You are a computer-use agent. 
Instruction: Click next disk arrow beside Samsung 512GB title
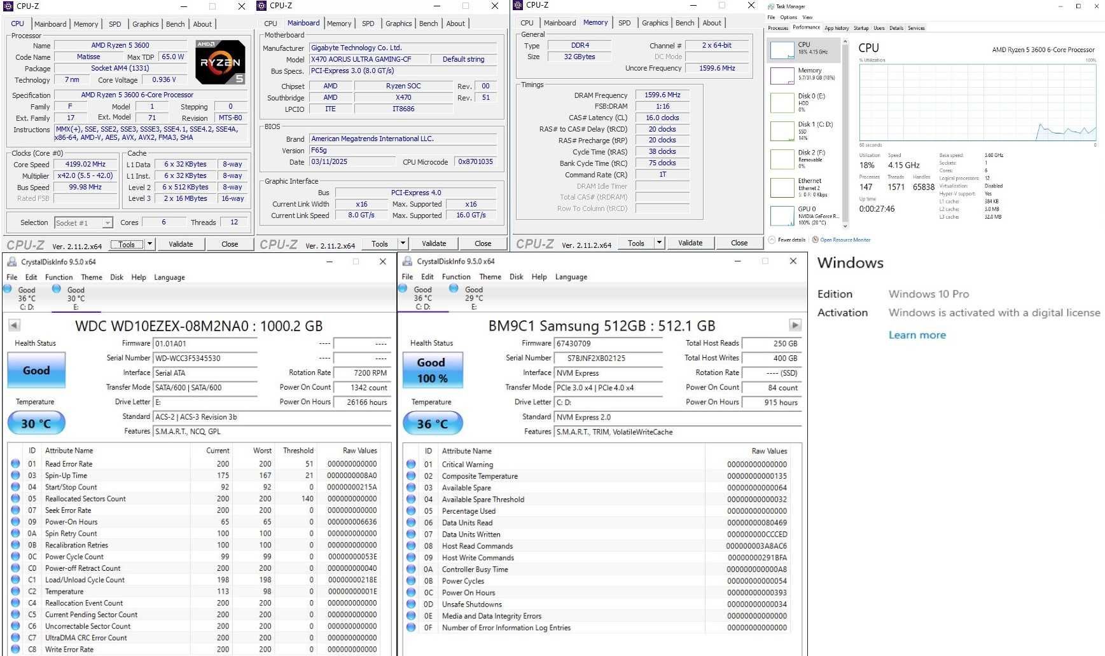(795, 325)
